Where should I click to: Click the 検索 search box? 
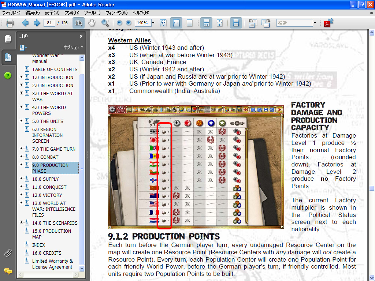294,23
